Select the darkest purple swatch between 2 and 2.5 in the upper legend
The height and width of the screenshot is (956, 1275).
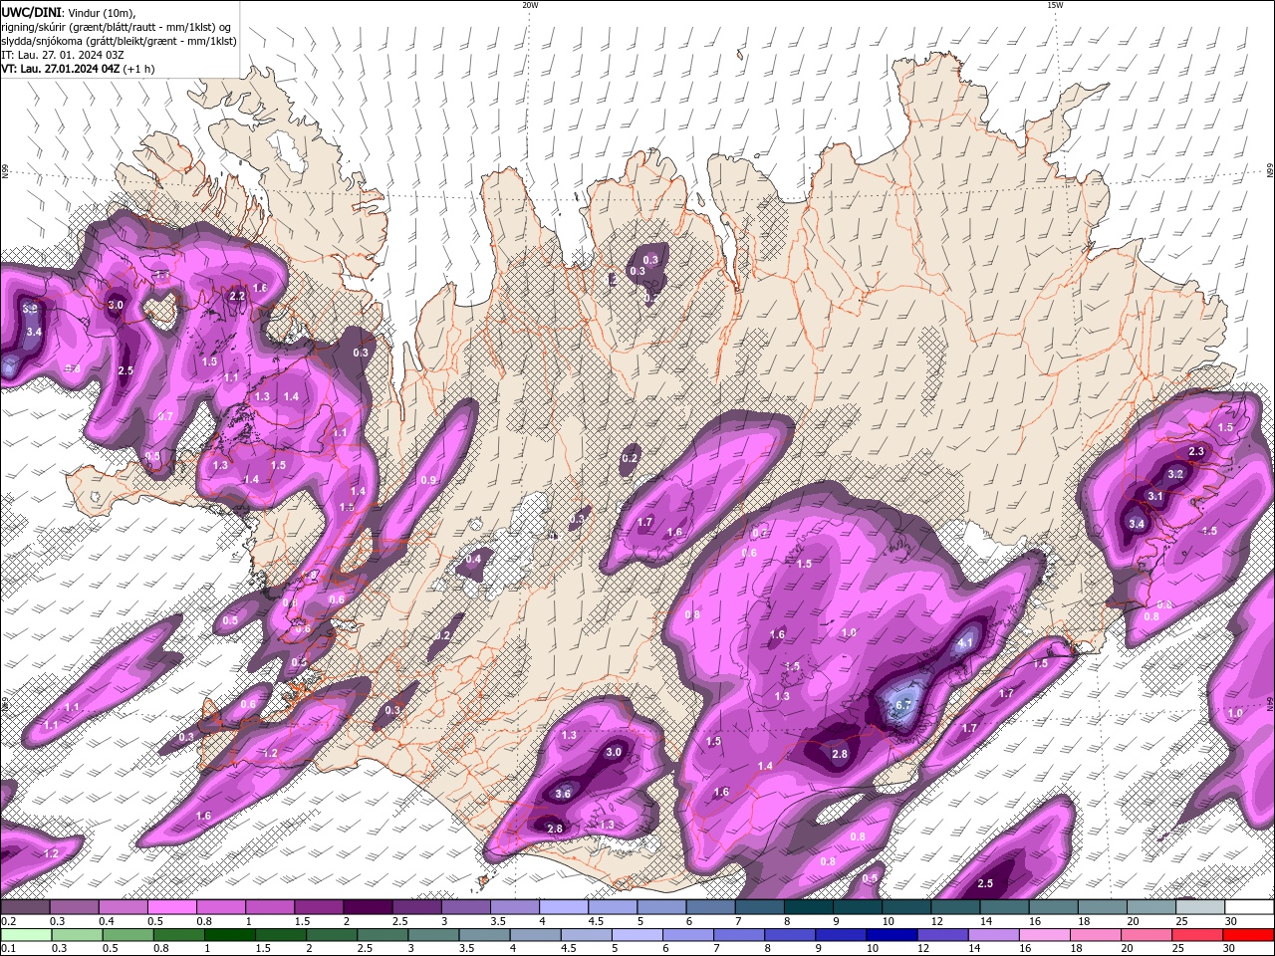[368, 907]
